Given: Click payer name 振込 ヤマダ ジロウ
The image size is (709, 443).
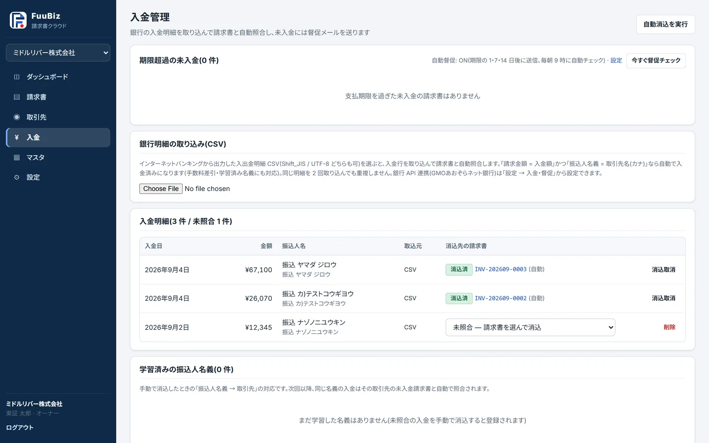Looking at the screenshot, I should click(309, 265).
